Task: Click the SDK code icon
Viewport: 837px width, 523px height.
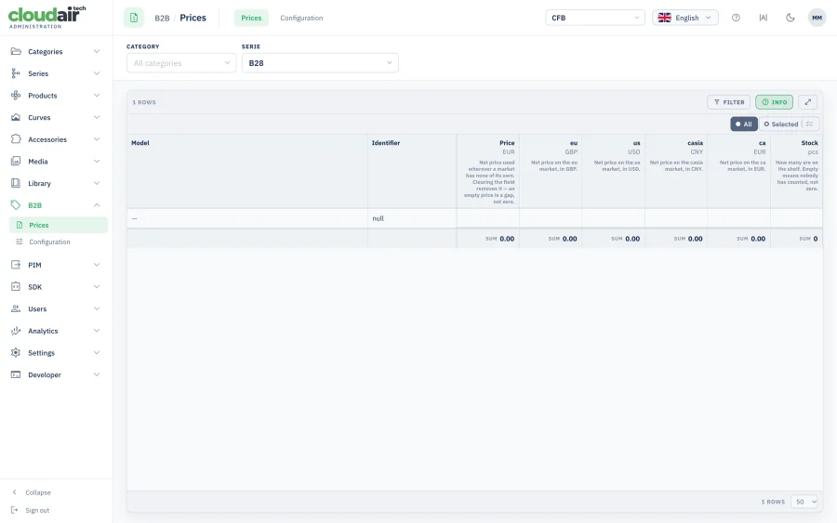Action: pyautogui.click(x=16, y=286)
